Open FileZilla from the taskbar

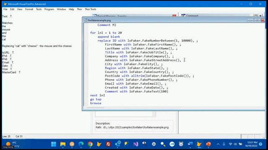(108, 144)
